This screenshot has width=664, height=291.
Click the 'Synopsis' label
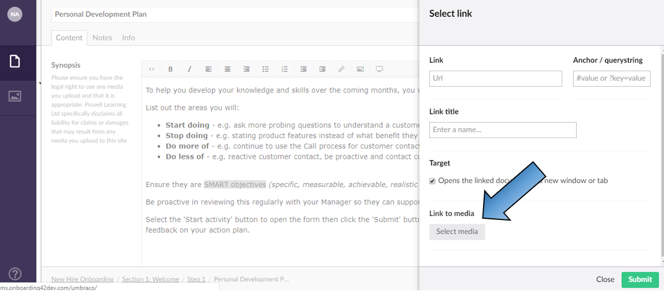tap(66, 65)
